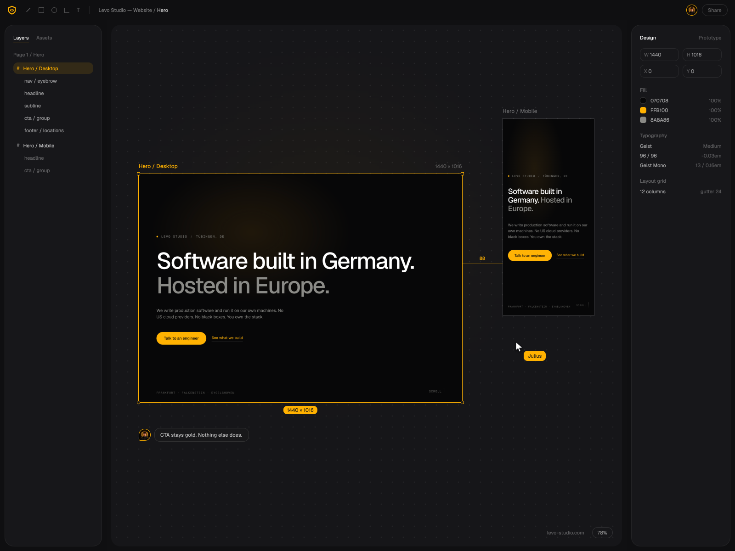Viewport: 735px width, 551px height.
Task: Select cta / group under Hero / Mobile
Action: pyautogui.click(x=53, y=170)
